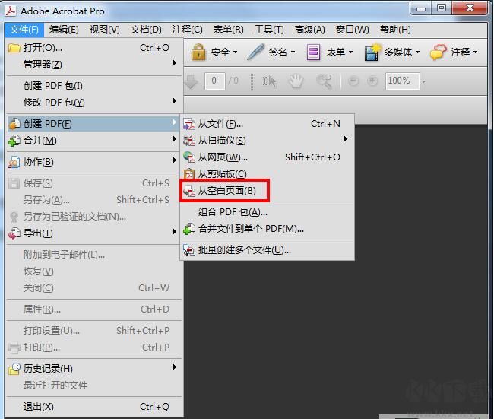Click the Adobe Acrobat logo in title bar
494x419 pixels.
coord(11,11)
